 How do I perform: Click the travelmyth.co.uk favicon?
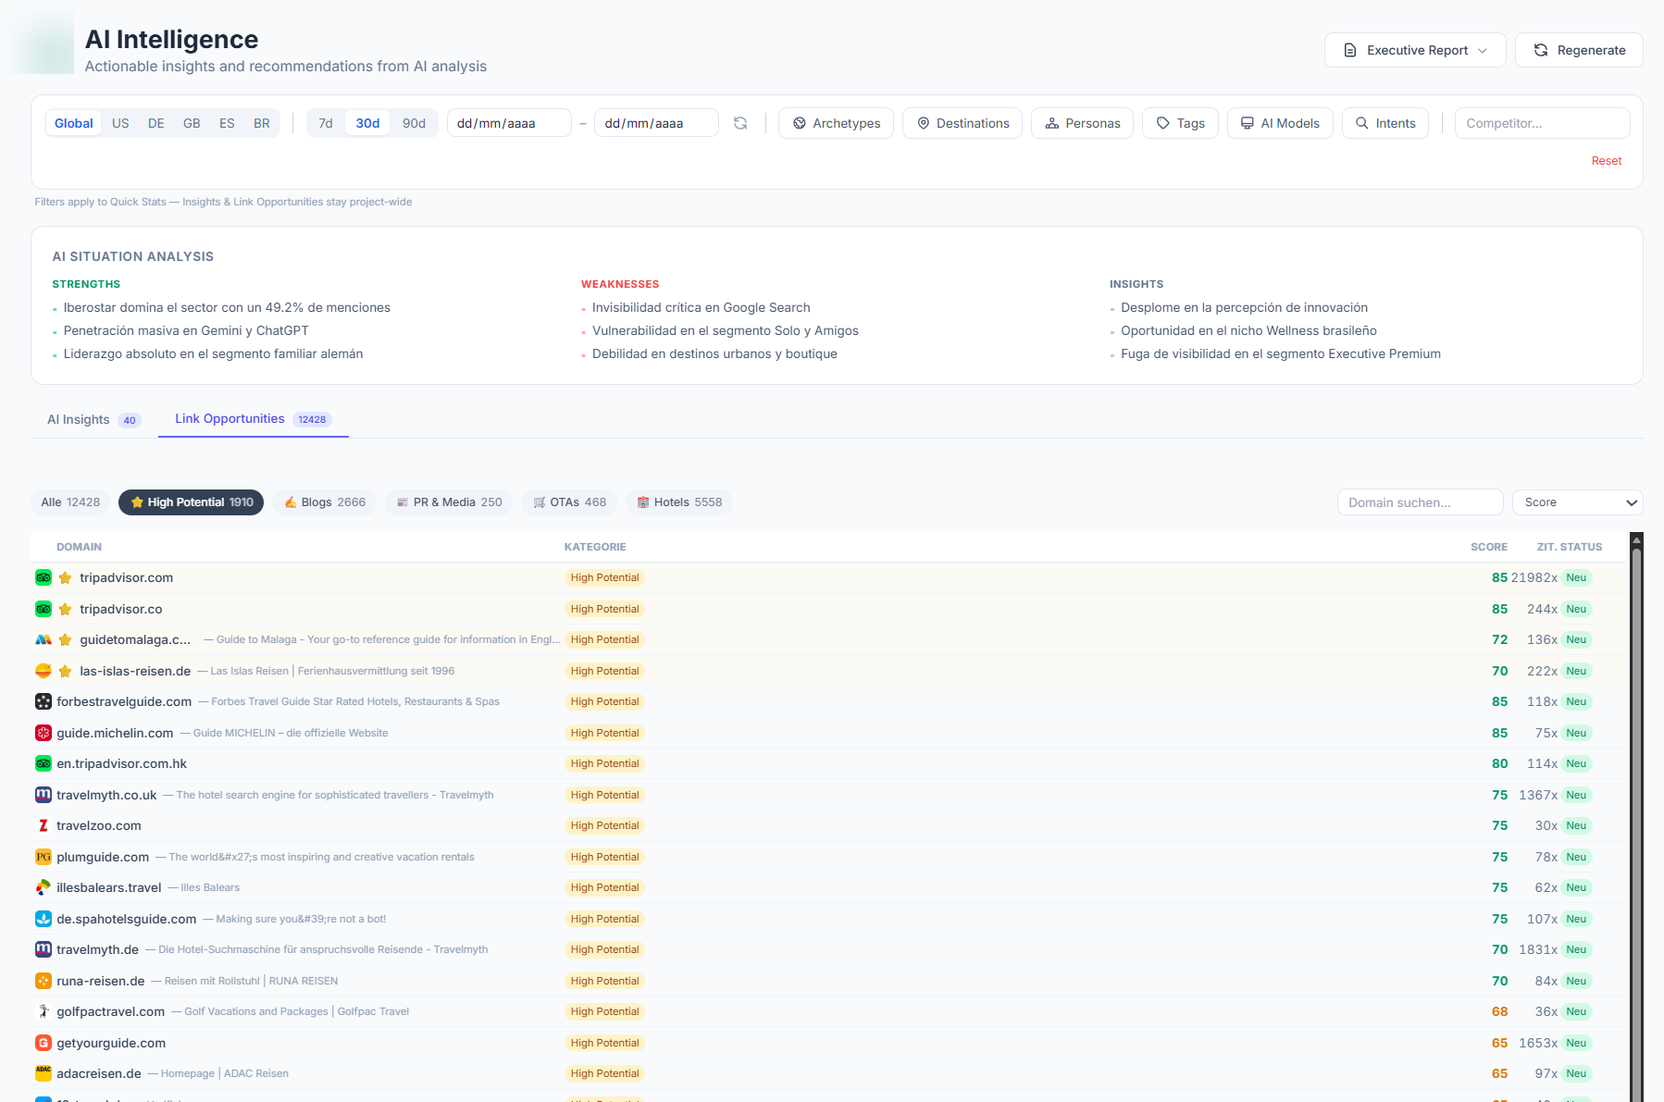43,795
